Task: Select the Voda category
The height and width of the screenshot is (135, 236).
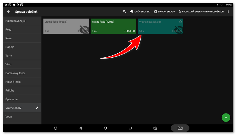Action: (x=22, y=117)
